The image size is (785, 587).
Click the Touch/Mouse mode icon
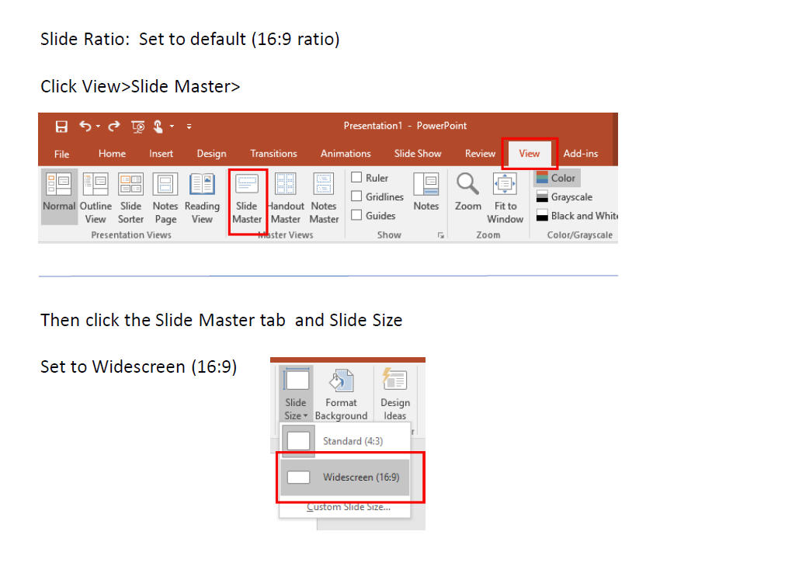[158, 127]
